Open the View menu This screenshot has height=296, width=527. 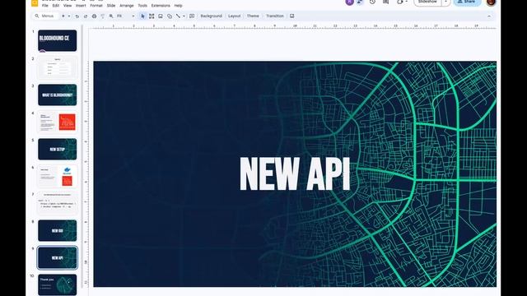(x=68, y=6)
